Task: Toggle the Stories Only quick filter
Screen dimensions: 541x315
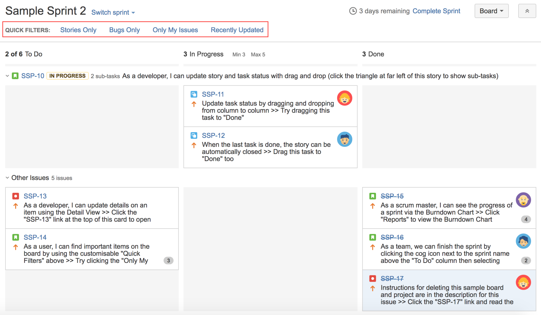Action: point(78,30)
